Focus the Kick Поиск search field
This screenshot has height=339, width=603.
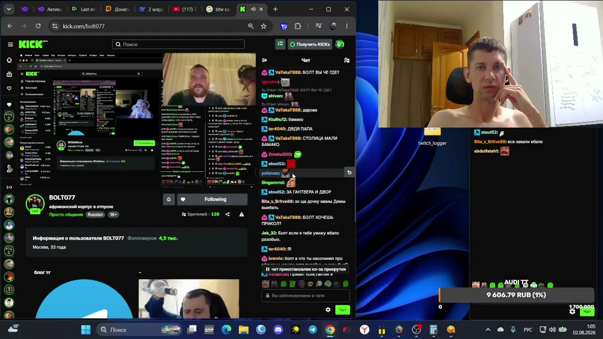click(x=179, y=44)
